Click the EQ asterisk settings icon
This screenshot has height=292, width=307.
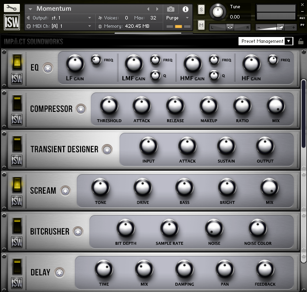pyautogui.click(x=48, y=68)
